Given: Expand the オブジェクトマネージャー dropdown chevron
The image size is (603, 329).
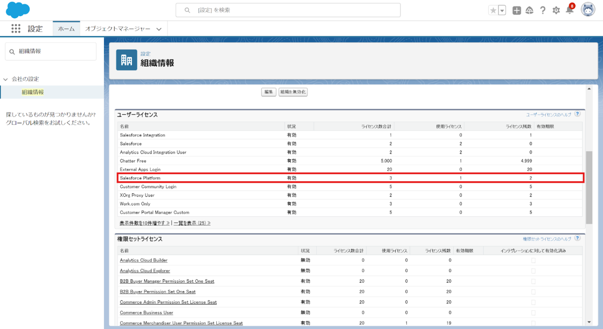Looking at the screenshot, I should click(x=159, y=28).
